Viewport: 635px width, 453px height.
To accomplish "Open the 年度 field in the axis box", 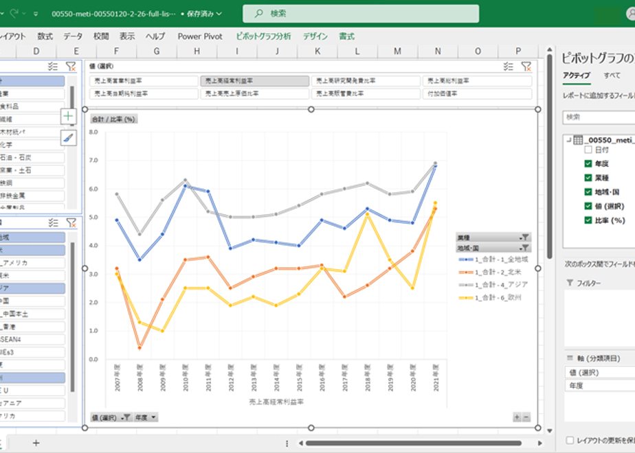I will [600, 386].
